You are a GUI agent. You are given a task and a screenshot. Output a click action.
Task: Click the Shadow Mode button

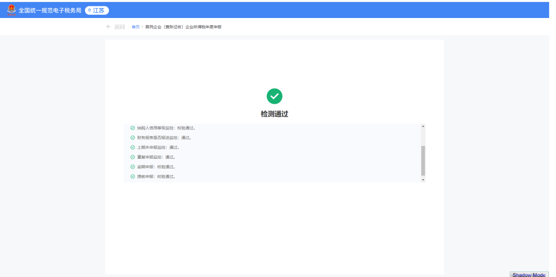tap(529, 274)
